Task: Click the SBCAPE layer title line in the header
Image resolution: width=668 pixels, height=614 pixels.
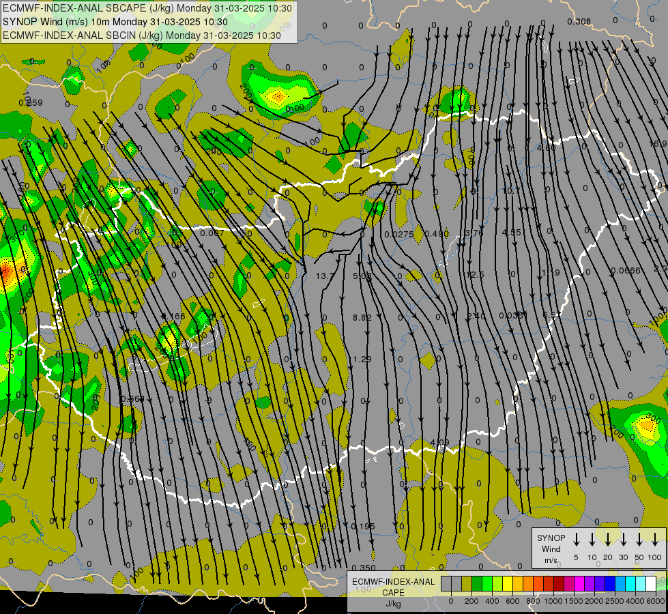Action: coord(147,8)
